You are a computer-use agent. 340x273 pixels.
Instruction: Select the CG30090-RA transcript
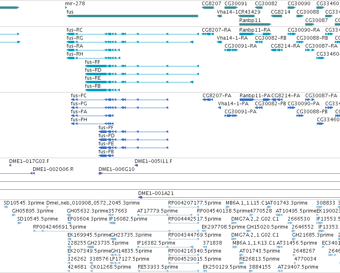click(292, 34)
